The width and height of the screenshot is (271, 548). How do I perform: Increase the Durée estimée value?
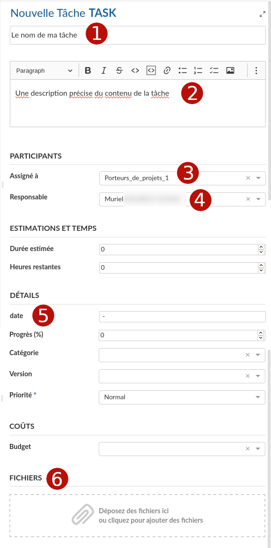click(x=261, y=247)
